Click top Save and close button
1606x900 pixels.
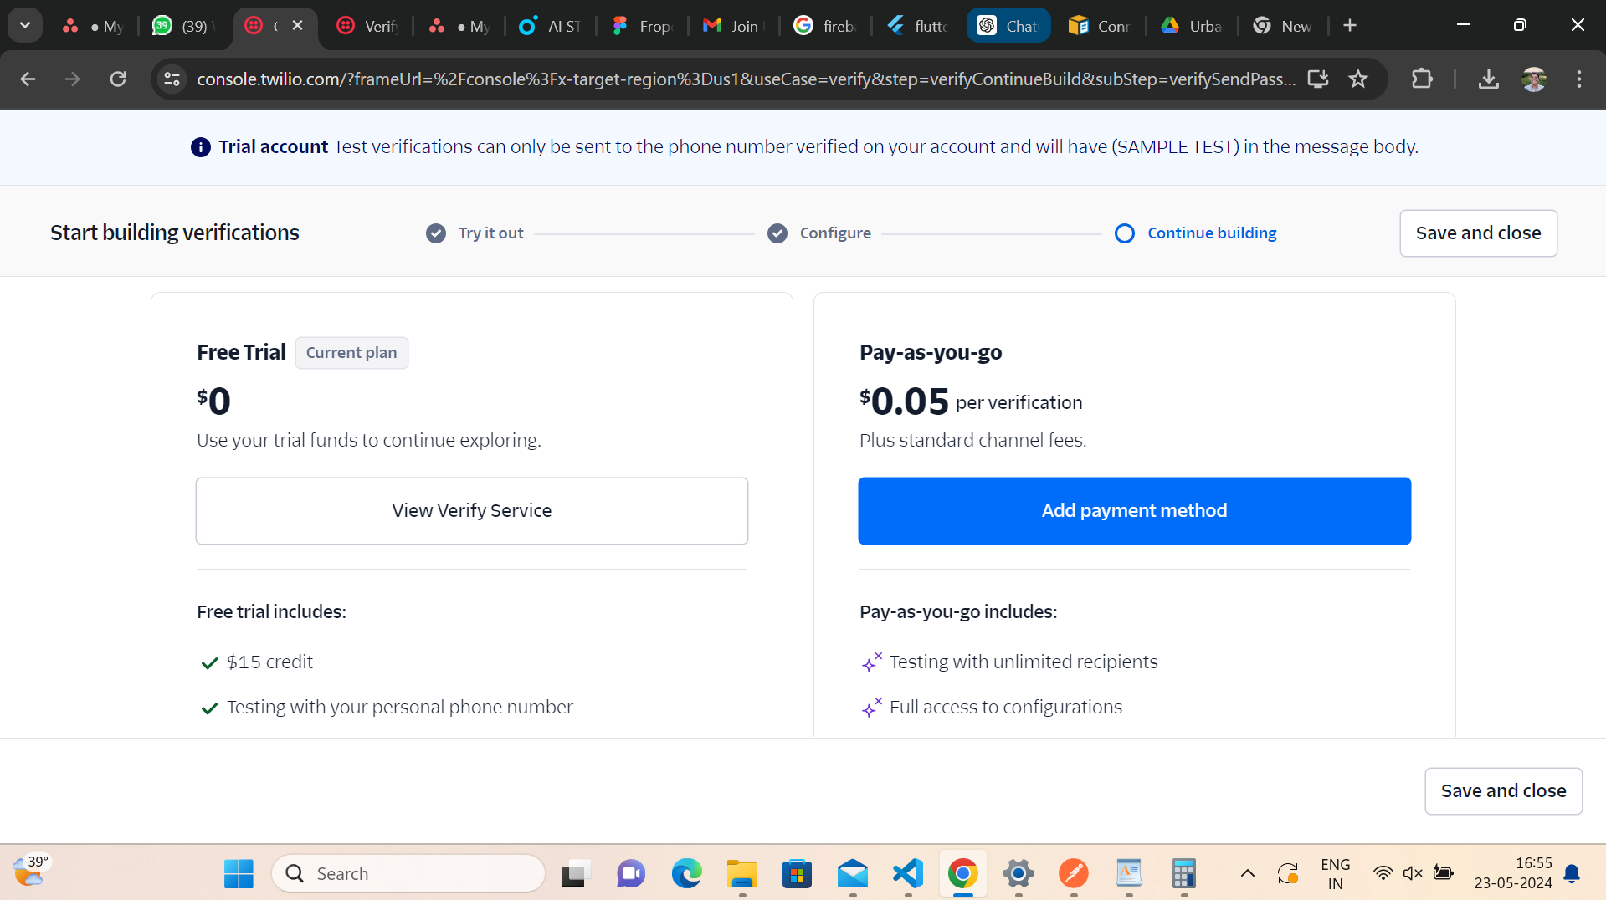pos(1478,233)
